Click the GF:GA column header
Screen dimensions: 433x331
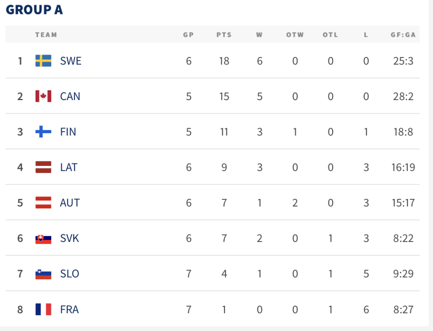point(403,35)
